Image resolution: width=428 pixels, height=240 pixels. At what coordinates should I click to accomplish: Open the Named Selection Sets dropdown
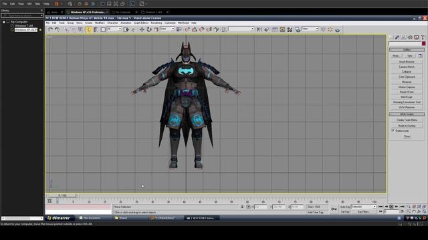(x=241, y=29)
